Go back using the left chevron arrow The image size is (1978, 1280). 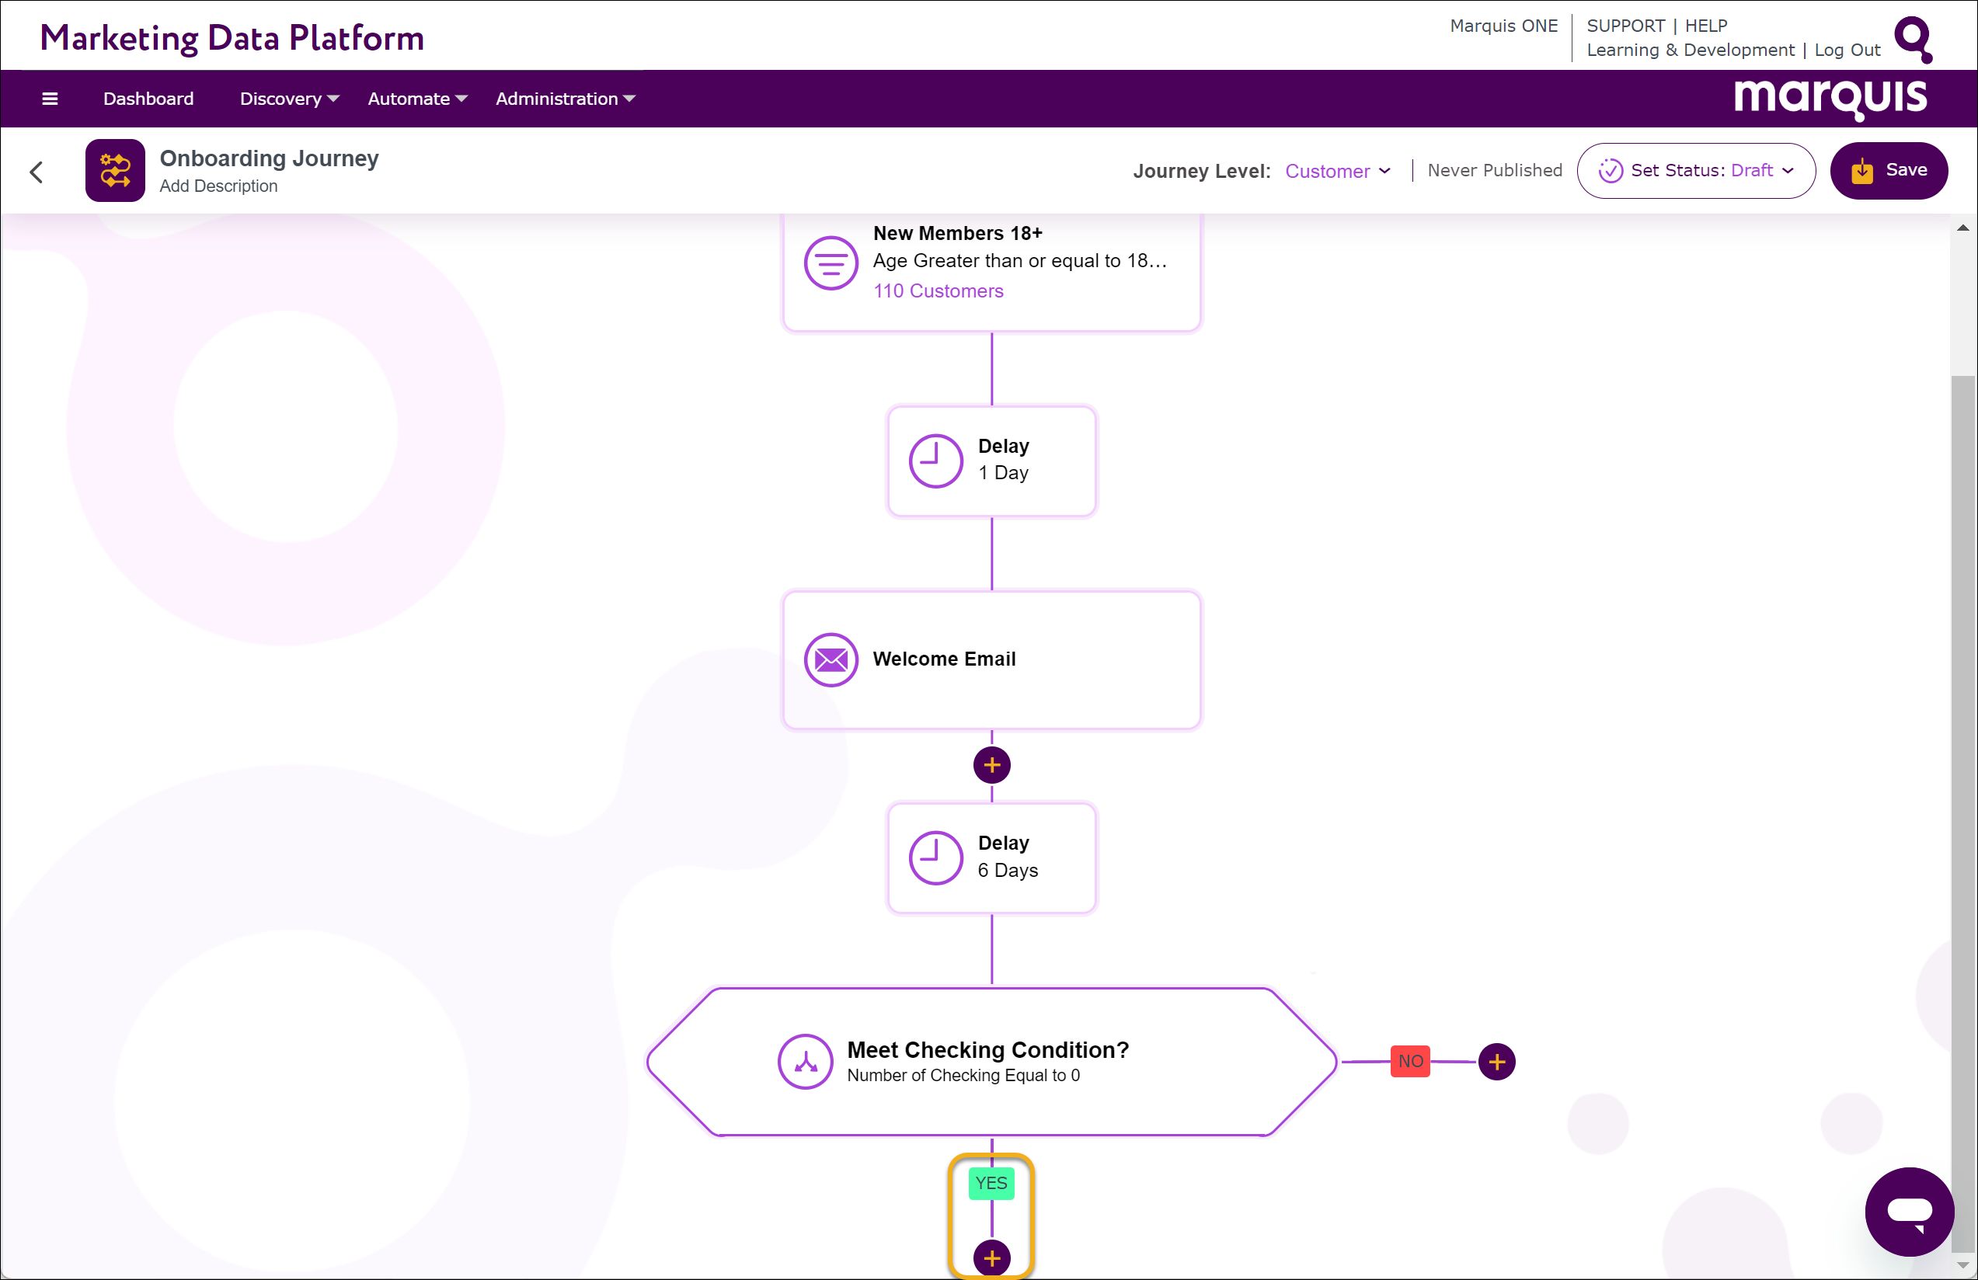point(37,172)
